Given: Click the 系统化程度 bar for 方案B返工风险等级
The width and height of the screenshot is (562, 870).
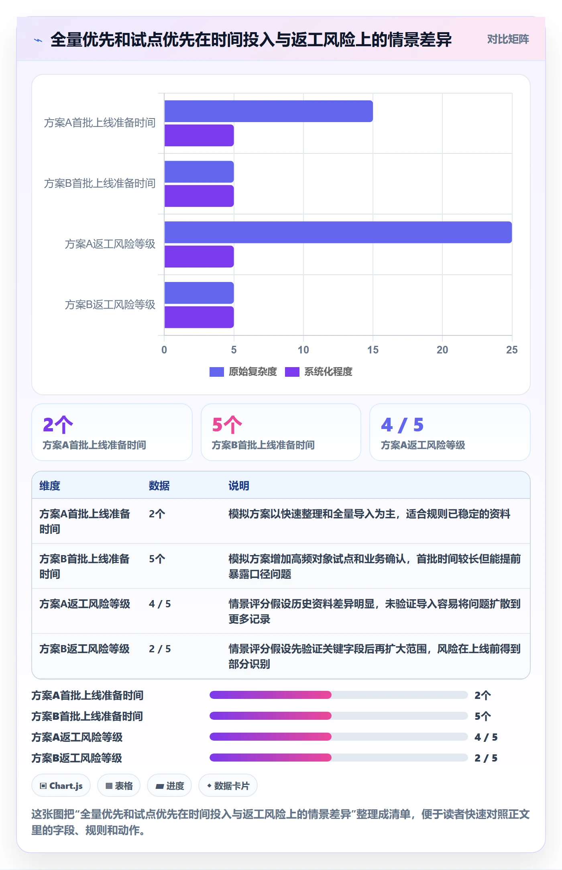Looking at the screenshot, I should pos(199,317).
